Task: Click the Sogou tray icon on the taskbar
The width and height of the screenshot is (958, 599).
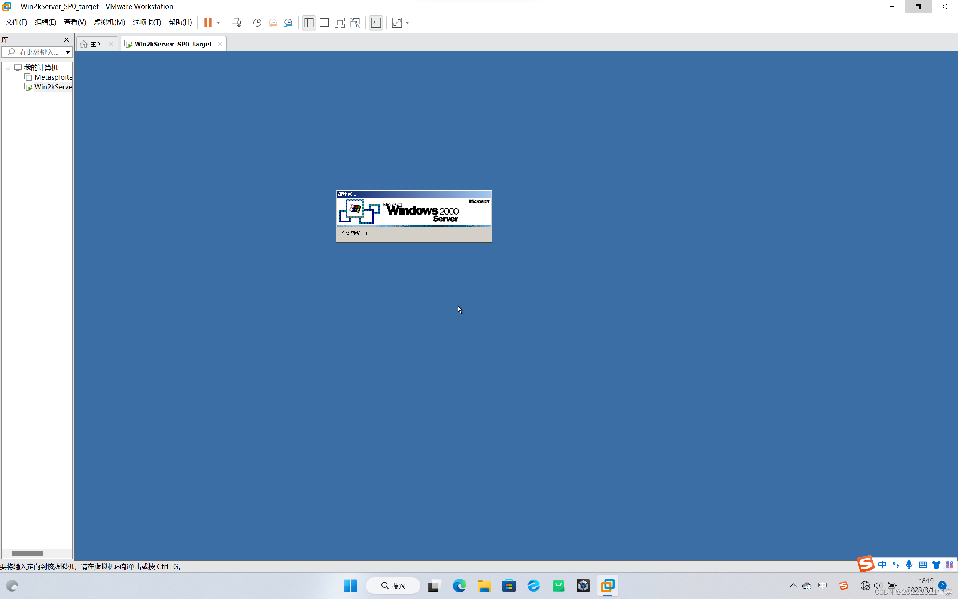Action: click(843, 586)
